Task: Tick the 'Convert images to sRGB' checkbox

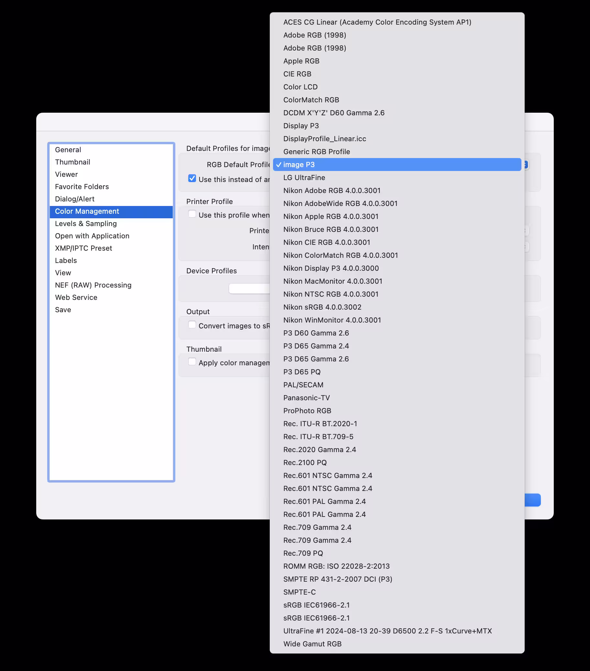Action: [x=192, y=325]
